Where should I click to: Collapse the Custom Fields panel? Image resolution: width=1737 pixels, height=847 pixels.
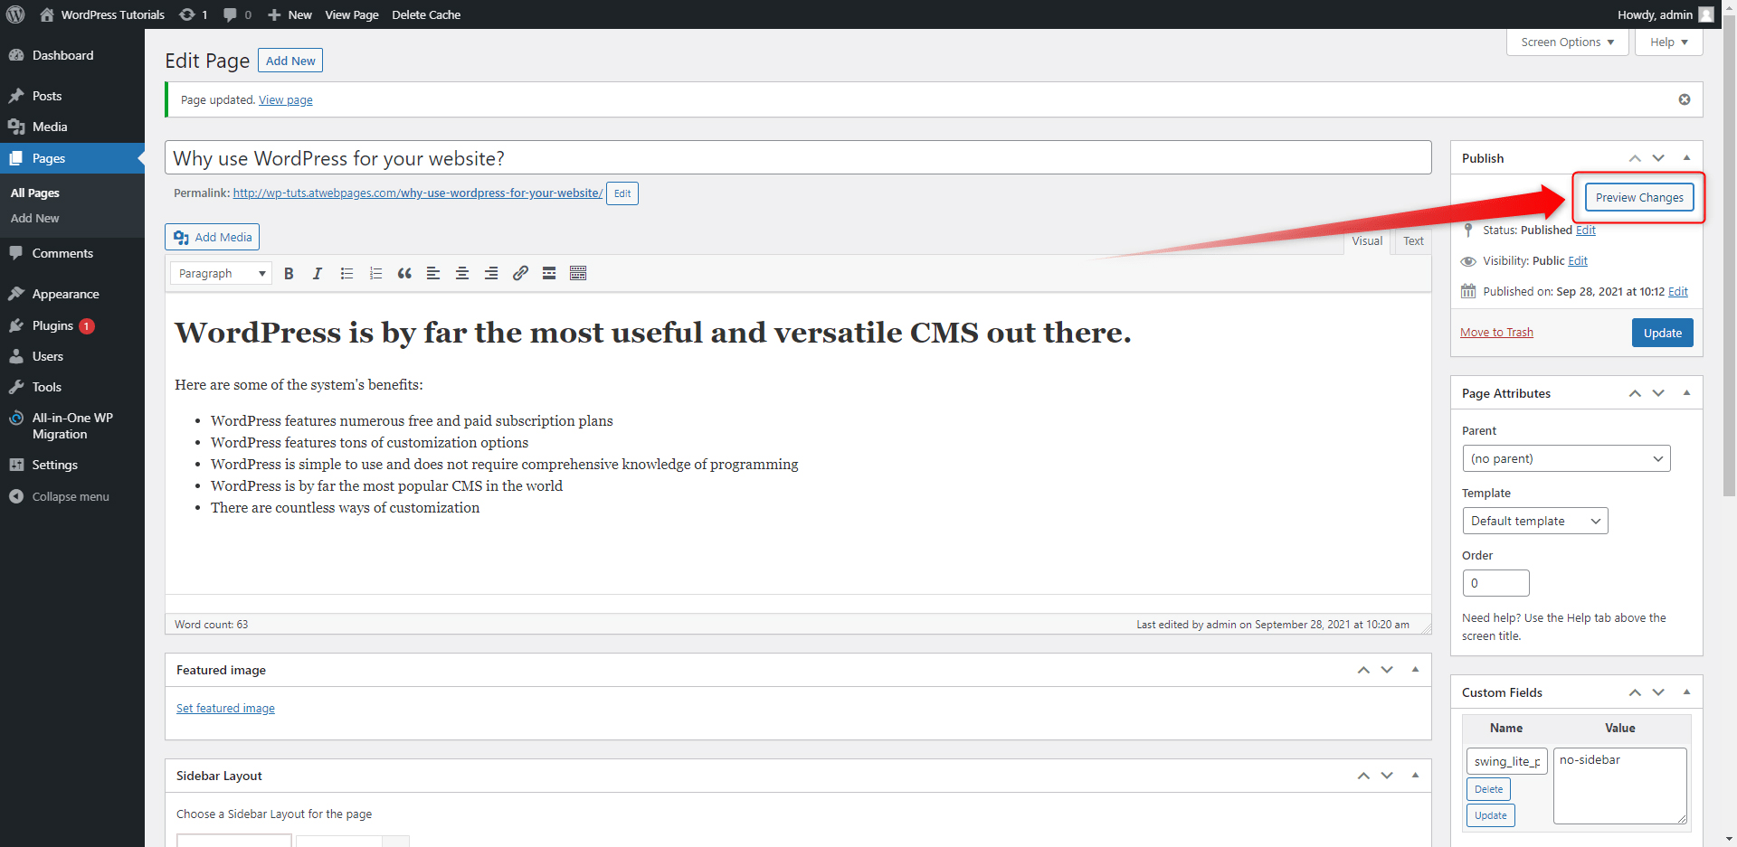coord(1686,692)
